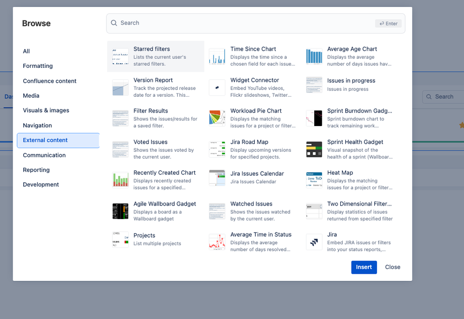Click 'List multiple projects' description text

[x=157, y=244]
